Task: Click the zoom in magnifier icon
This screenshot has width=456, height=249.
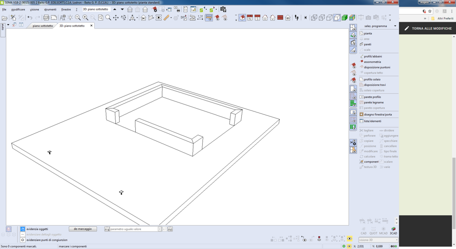Action: tap(85, 18)
